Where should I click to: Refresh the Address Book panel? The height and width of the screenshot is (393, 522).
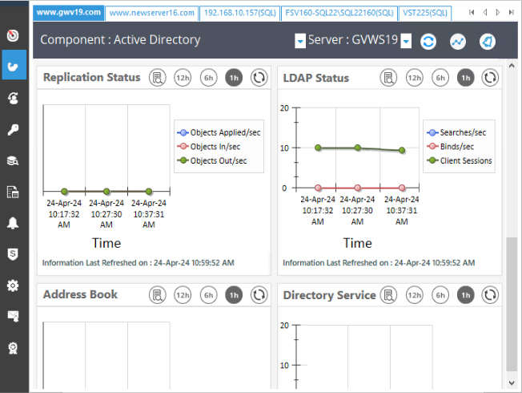(x=259, y=295)
